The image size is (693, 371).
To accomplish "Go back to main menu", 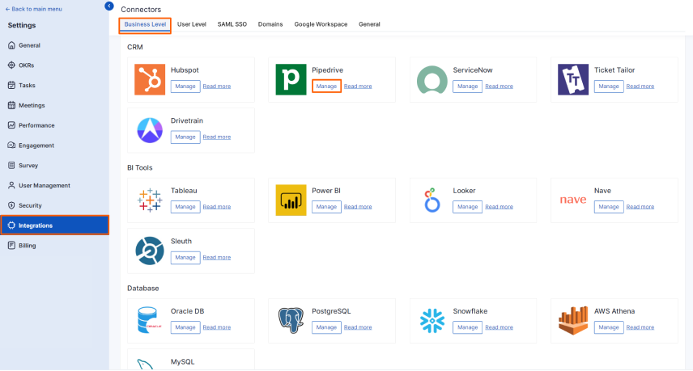I will point(33,9).
